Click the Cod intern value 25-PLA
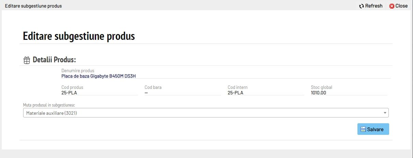 (235, 93)
